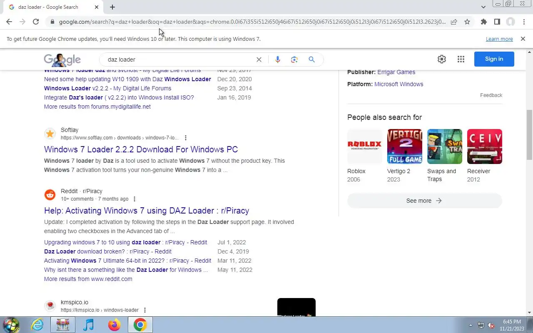Open Why isnt there something like sublink

coord(126,270)
